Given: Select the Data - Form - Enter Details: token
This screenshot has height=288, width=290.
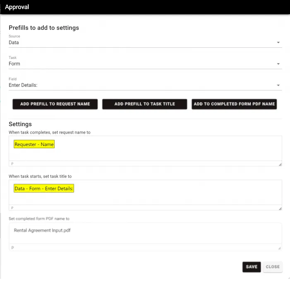Looking at the screenshot, I should 44,188.
